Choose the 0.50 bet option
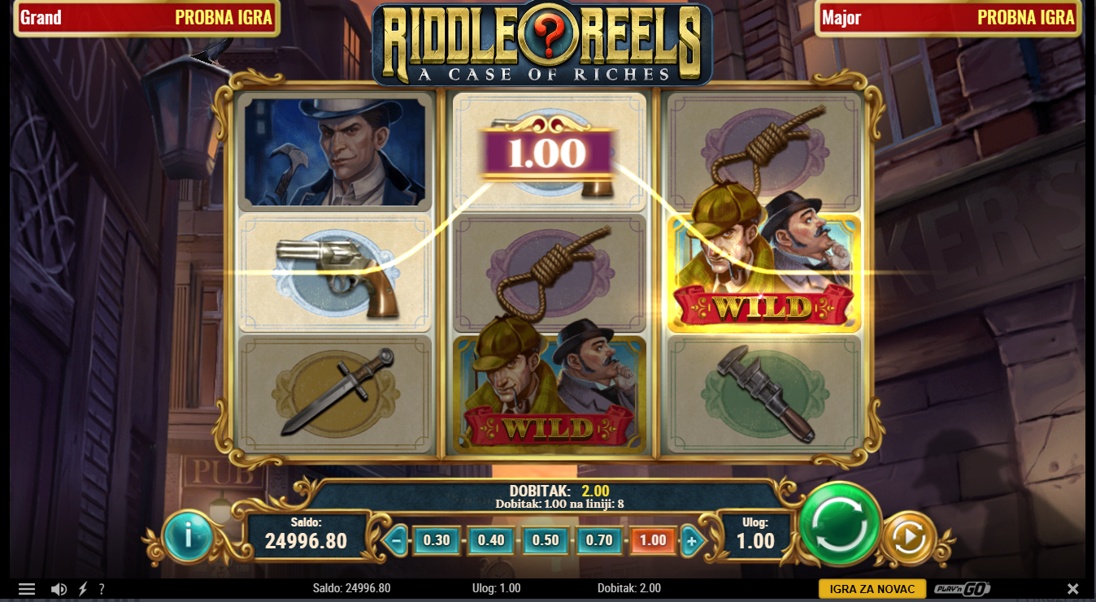This screenshot has width=1096, height=602. click(x=545, y=540)
